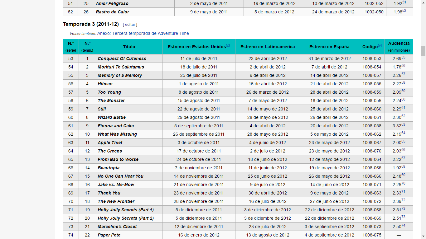The height and width of the screenshot is (239, 426).
Task: Click the date '13 de agosto de 2012'
Action: click(x=268, y=235)
